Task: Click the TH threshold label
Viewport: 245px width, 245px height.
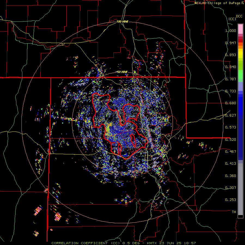Action: pos(234,212)
